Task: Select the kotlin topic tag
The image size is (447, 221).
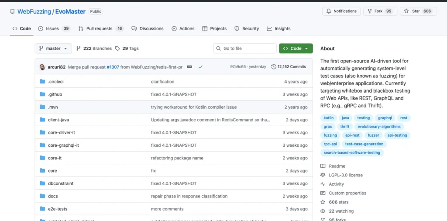Action: pyautogui.click(x=329, y=118)
